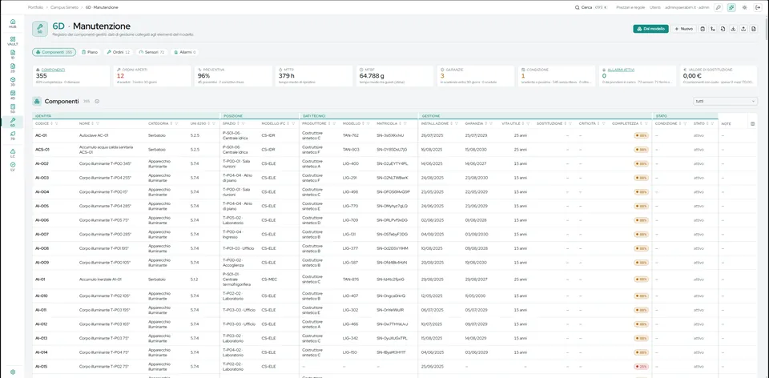Click the info icon beside Componenti heading
769x378 pixels.
97,102
